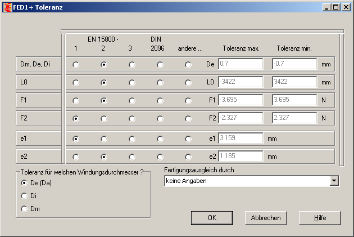Click the Abbrechen button
The height and width of the screenshot is (237, 354).
click(266, 217)
